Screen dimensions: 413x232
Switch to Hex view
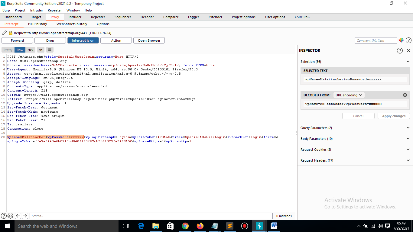[31, 50]
